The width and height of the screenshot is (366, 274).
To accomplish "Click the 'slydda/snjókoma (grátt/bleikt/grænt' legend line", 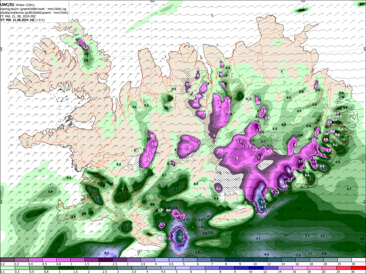I will (34, 13).
